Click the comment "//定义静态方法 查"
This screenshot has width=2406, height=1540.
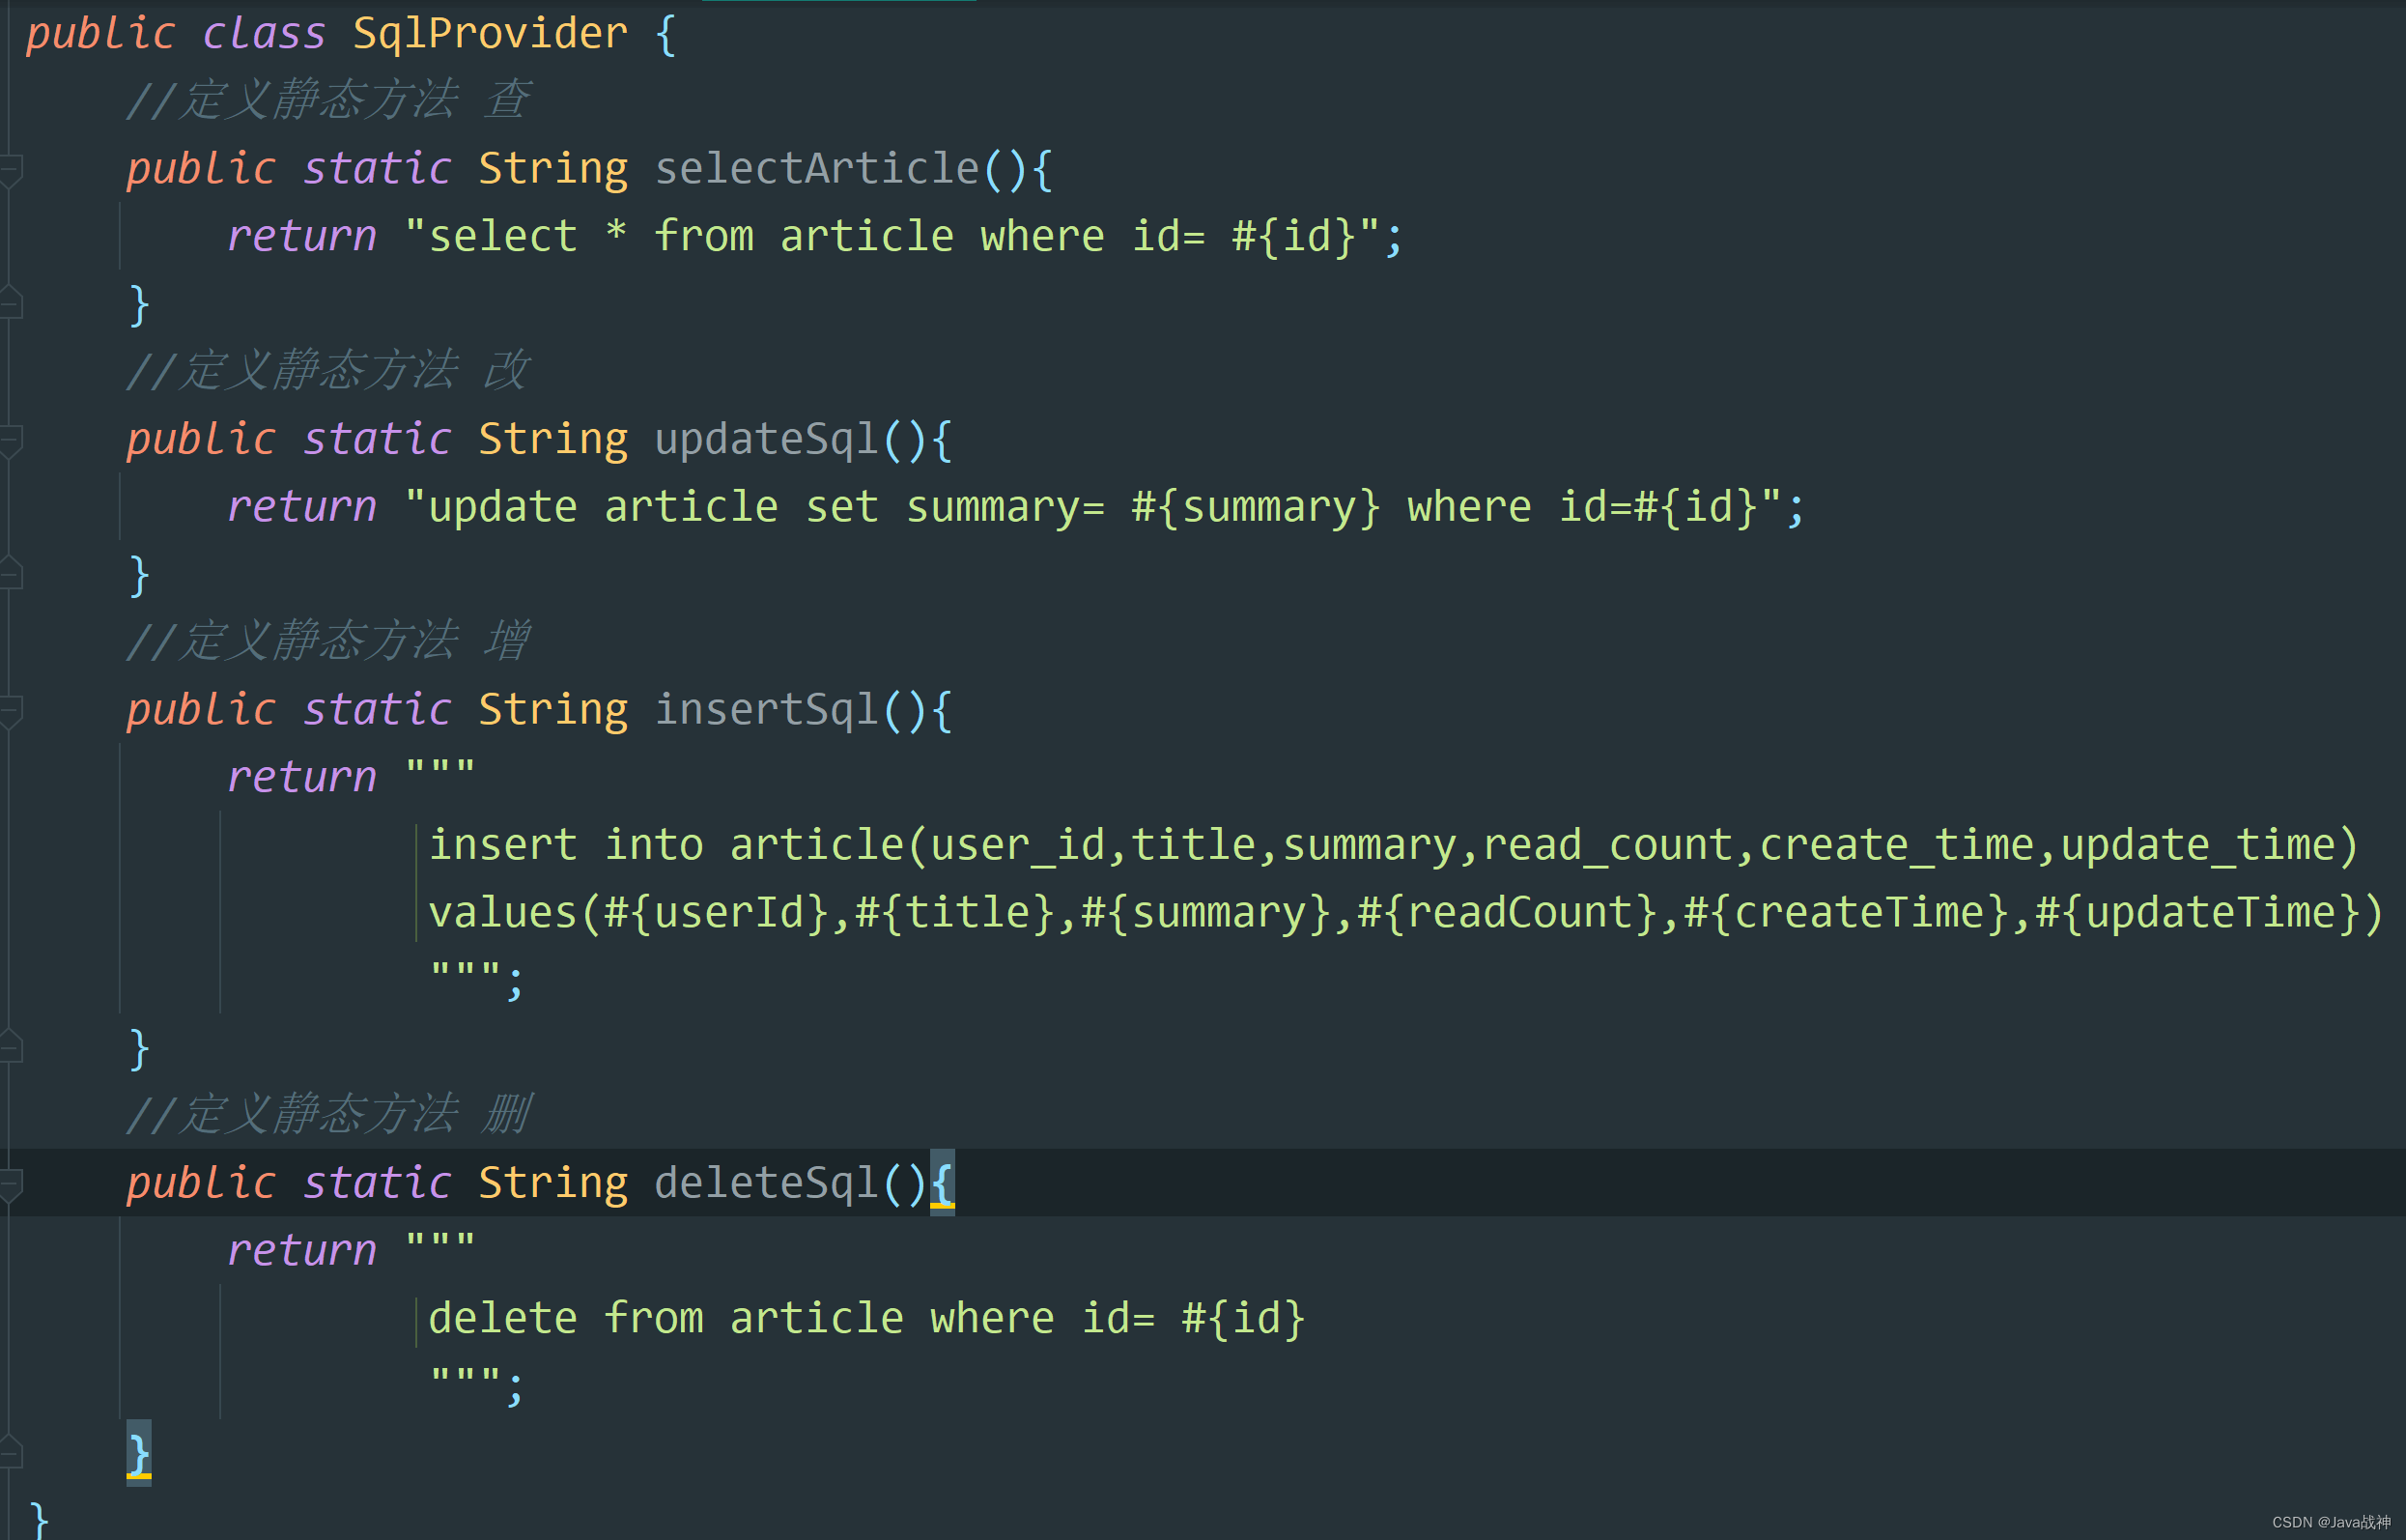tap(327, 100)
